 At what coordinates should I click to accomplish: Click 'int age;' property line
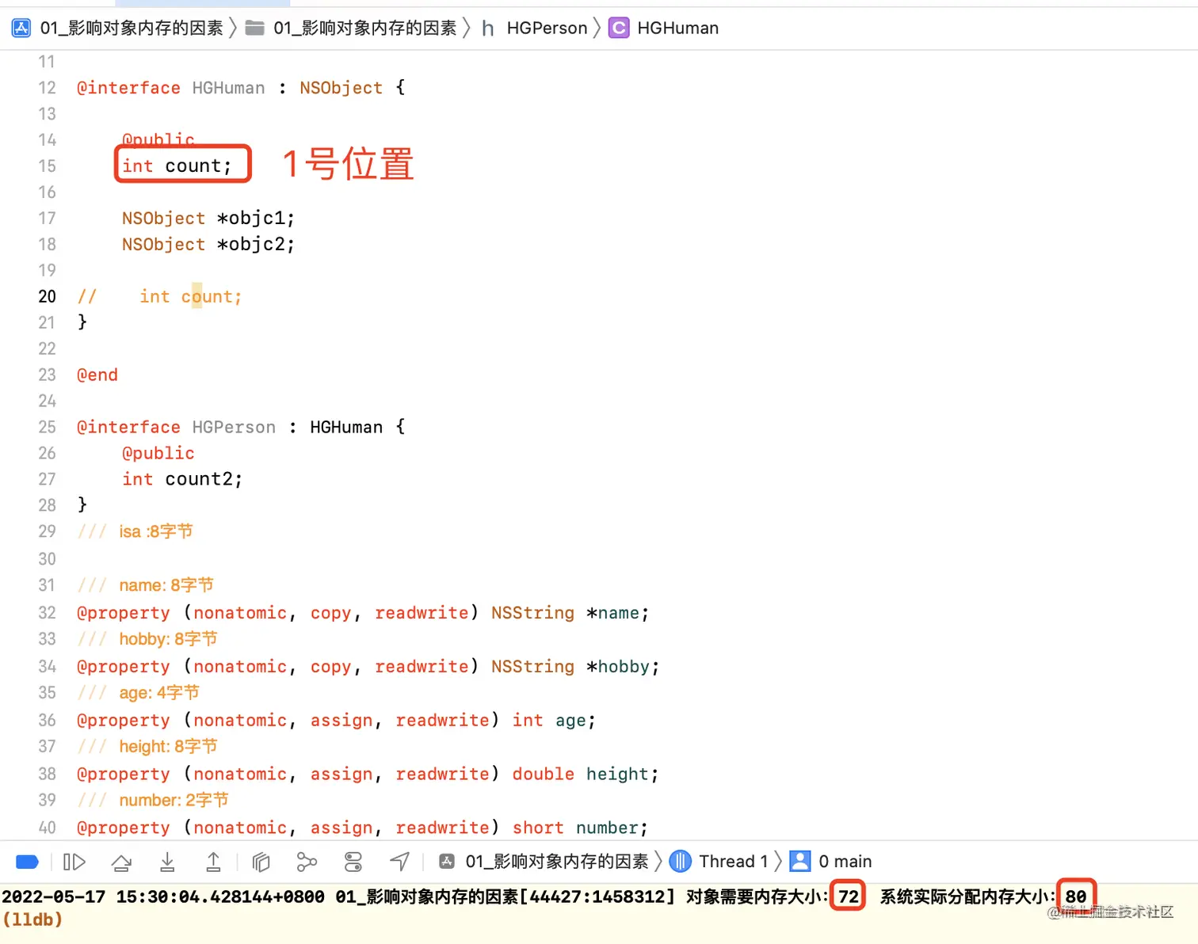554,721
